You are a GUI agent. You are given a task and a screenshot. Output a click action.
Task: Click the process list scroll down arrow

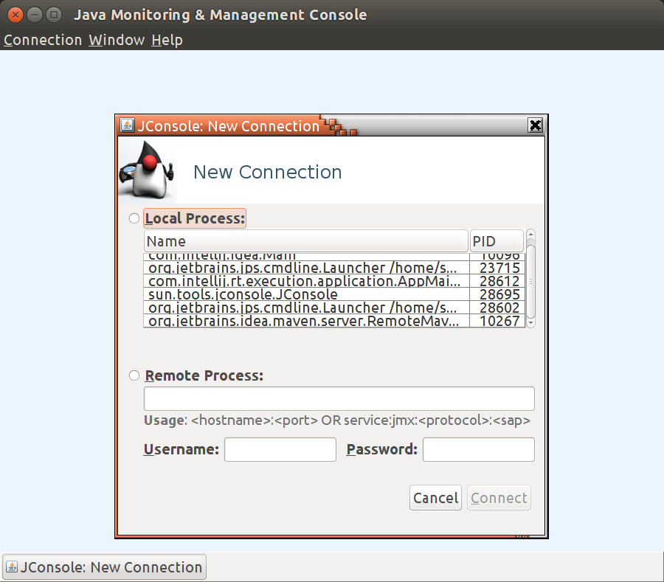point(530,323)
